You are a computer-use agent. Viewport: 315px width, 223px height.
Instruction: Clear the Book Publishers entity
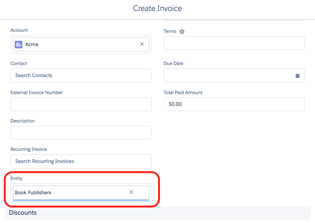pos(131,192)
